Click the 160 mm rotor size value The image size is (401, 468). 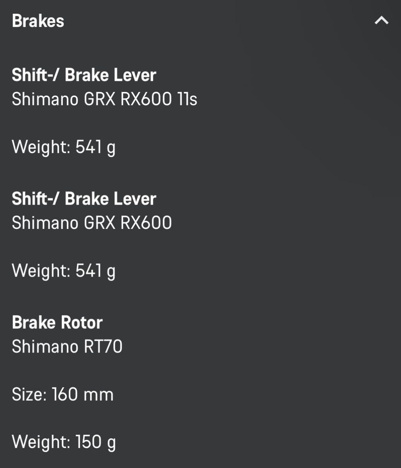(x=83, y=394)
